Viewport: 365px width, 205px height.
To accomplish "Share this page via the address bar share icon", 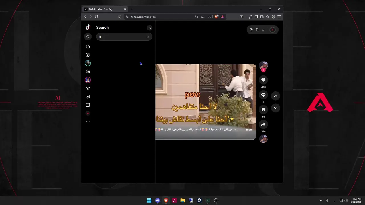I will [x=209, y=17].
